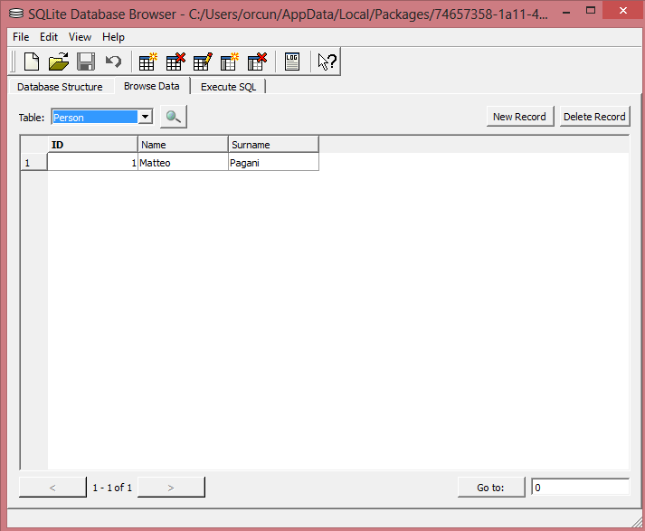Click the next page > button

(x=171, y=488)
